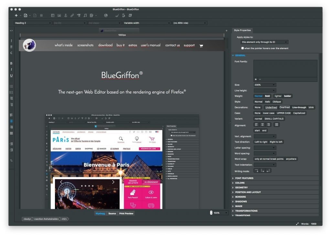Align text left using sidebar icon
331x236 pixels.
tap(11, 115)
